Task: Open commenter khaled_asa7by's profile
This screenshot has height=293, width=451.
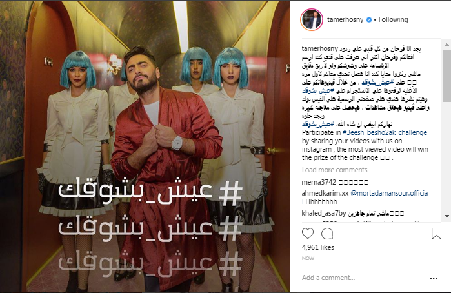Action: pyautogui.click(x=324, y=213)
